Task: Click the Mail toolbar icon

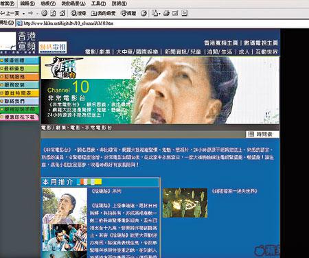Action: (x=155, y=13)
